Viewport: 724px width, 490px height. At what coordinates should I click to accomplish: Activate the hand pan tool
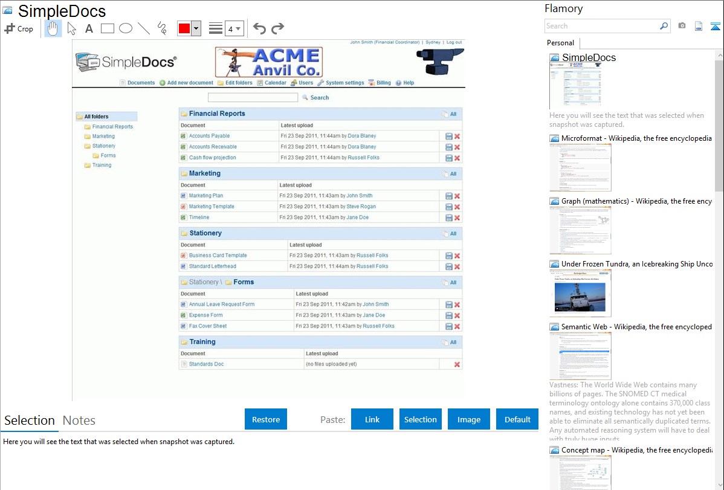tap(53, 28)
